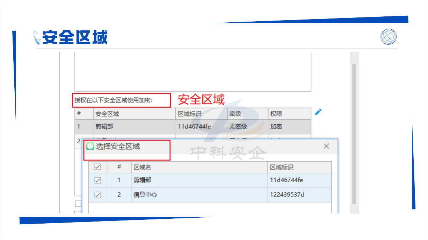Toggle the select-all header checkbox

(x=98, y=167)
